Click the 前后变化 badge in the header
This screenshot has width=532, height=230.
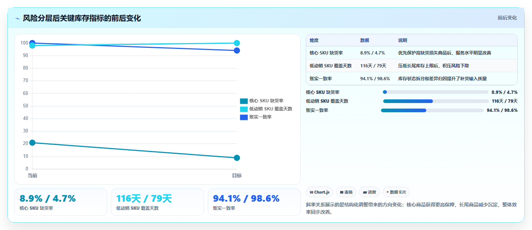(x=507, y=18)
